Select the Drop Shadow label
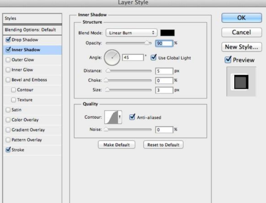Screen dimensions: 266x203 (x=25, y=40)
